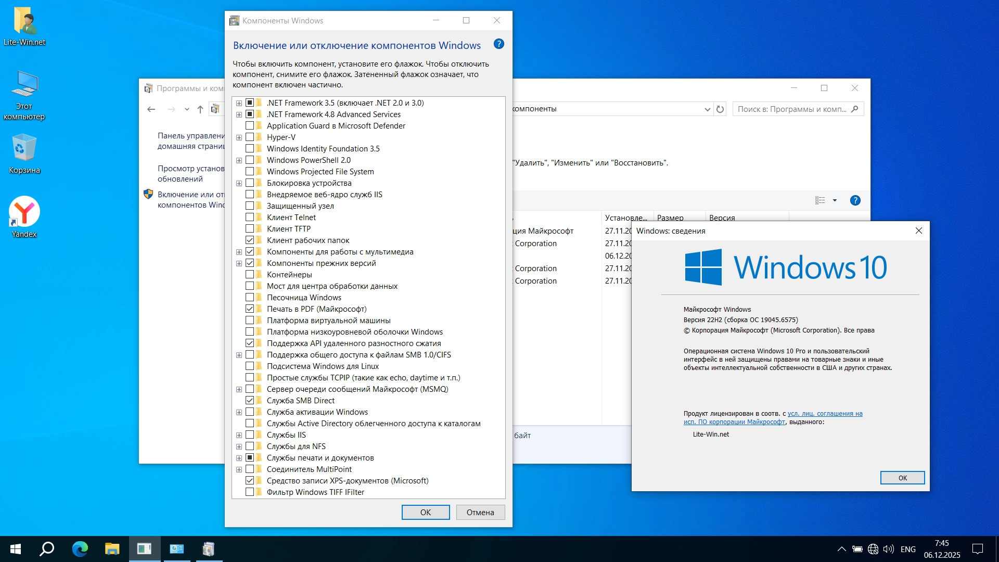The width and height of the screenshot is (999, 562).
Task: Open the address bar history dropdown arrow
Action: [707, 109]
